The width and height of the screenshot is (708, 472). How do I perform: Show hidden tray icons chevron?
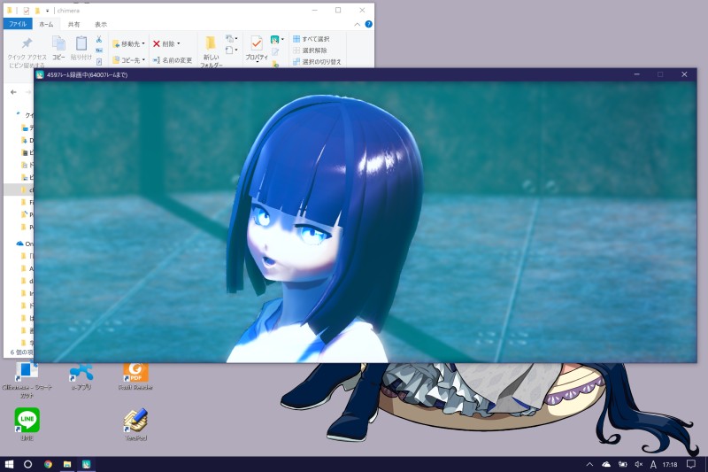click(589, 464)
